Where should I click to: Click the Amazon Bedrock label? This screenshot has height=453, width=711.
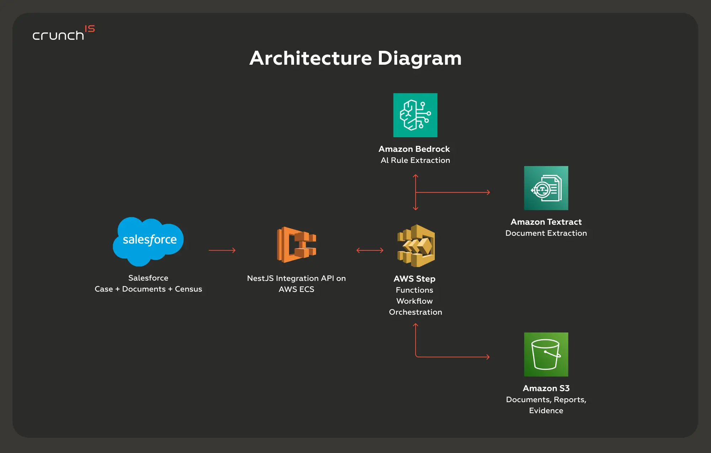pyautogui.click(x=414, y=149)
